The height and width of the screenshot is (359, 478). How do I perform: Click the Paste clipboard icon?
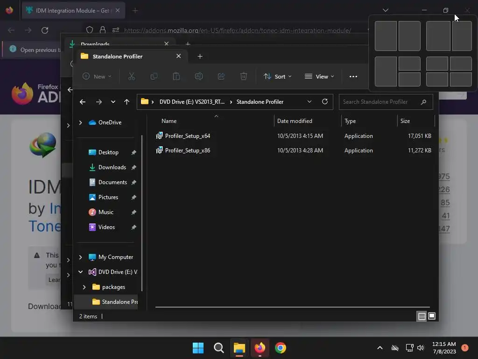[x=176, y=76]
